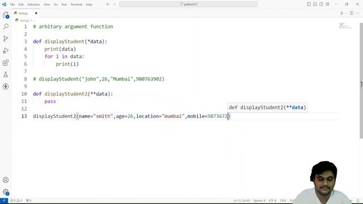Open the File menu
The image size is (363, 204).
[12, 5]
